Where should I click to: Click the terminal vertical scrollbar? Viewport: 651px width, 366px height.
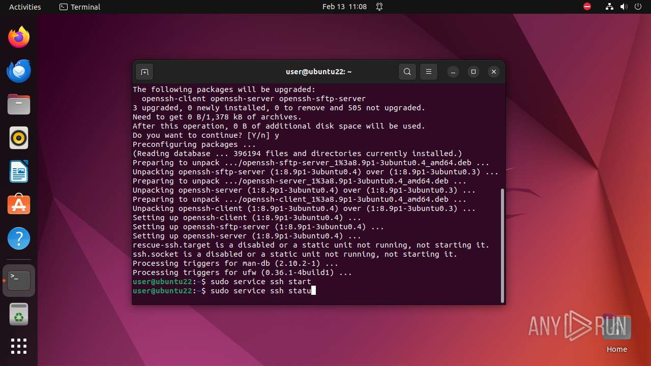pyautogui.click(x=502, y=245)
